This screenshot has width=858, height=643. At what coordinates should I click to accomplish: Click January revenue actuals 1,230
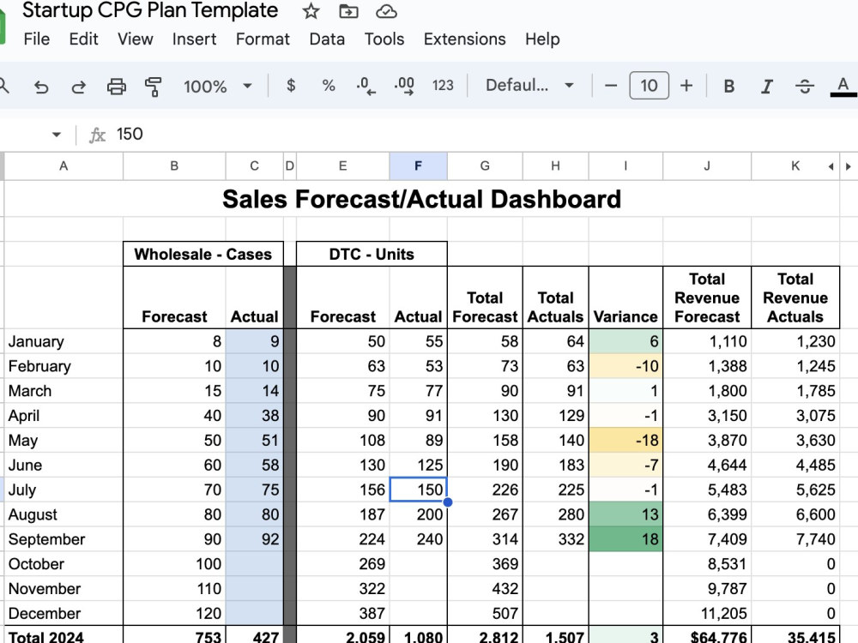[795, 342]
